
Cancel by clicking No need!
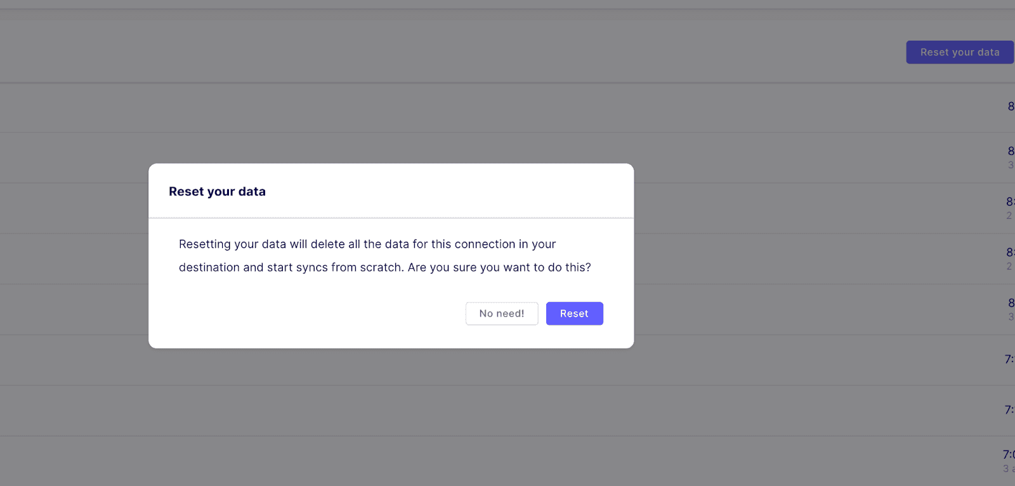pos(502,313)
